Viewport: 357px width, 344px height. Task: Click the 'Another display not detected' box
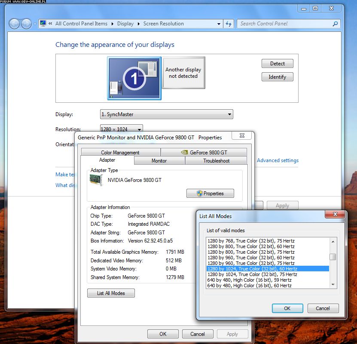coord(183,73)
